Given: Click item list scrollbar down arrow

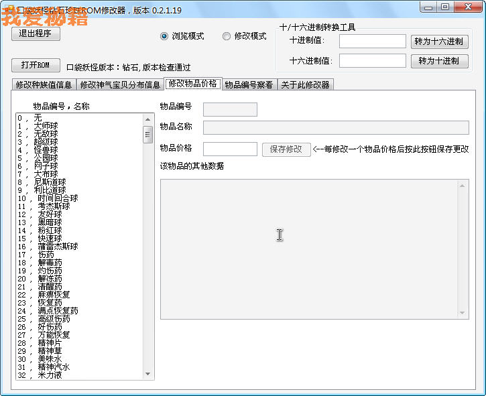Looking at the screenshot, I should [147, 374].
